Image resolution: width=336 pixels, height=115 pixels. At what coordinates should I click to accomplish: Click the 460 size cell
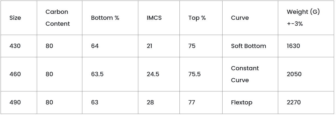(15, 74)
